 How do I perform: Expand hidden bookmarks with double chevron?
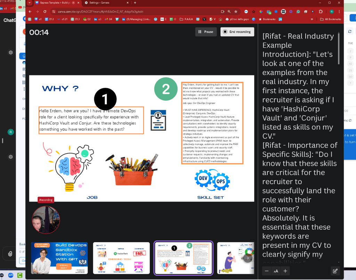[x=312, y=19]
